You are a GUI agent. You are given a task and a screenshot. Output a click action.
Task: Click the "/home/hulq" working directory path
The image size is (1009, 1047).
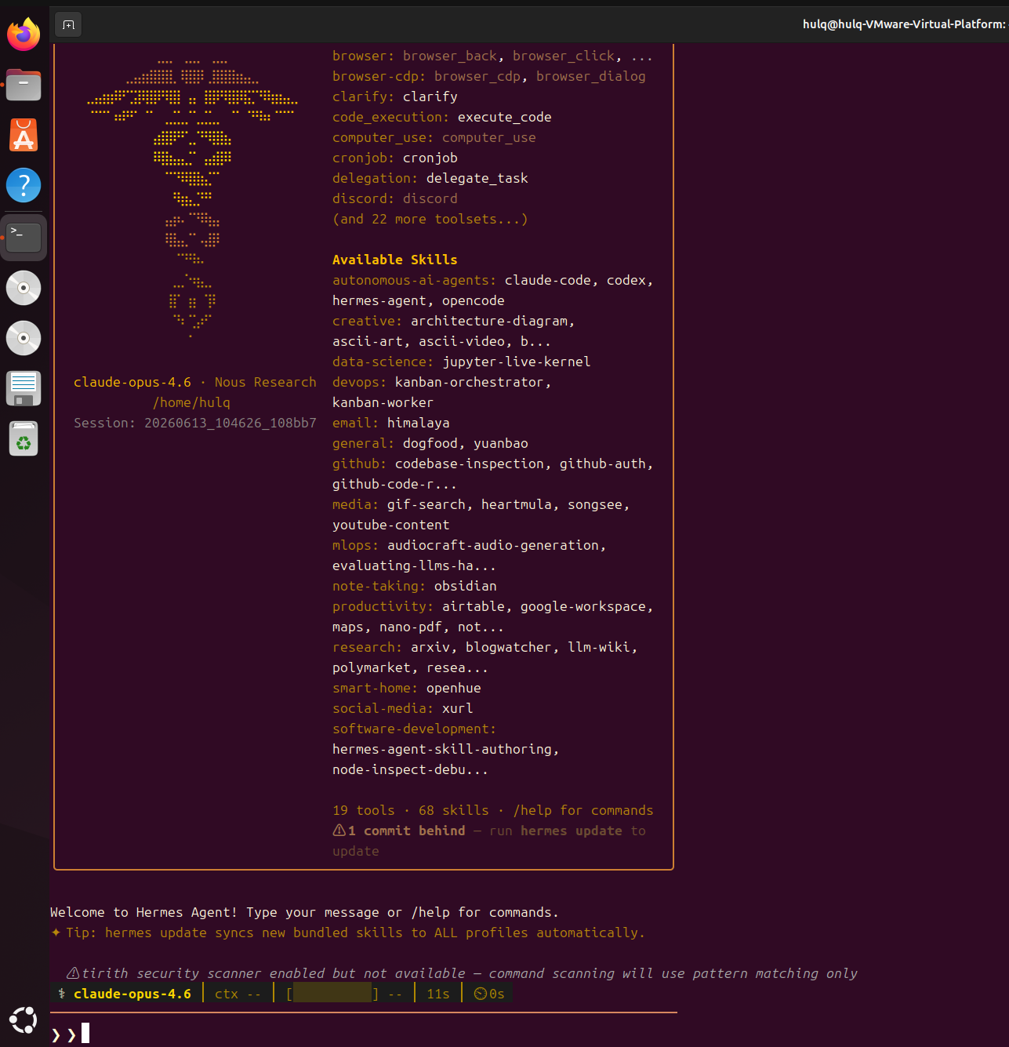pyautogui.click(x=191, y=402)
